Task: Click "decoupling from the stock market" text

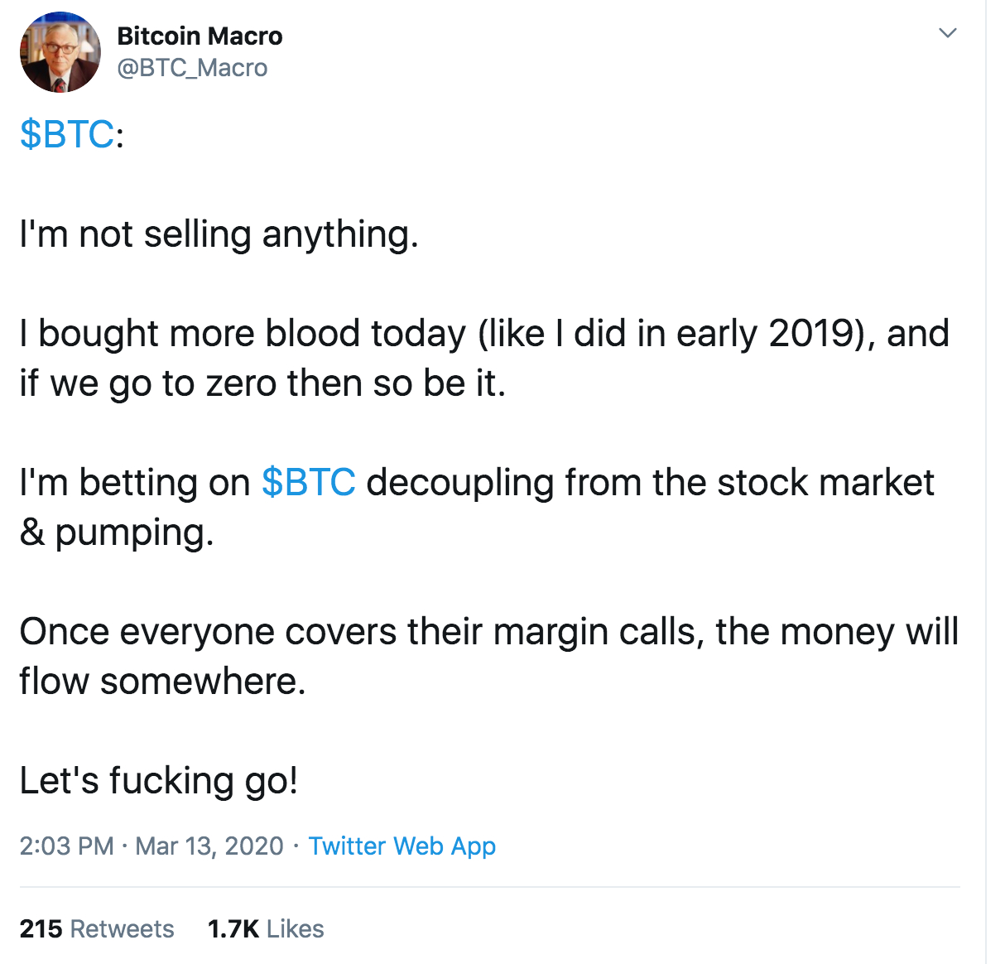Action: [650, 482]
